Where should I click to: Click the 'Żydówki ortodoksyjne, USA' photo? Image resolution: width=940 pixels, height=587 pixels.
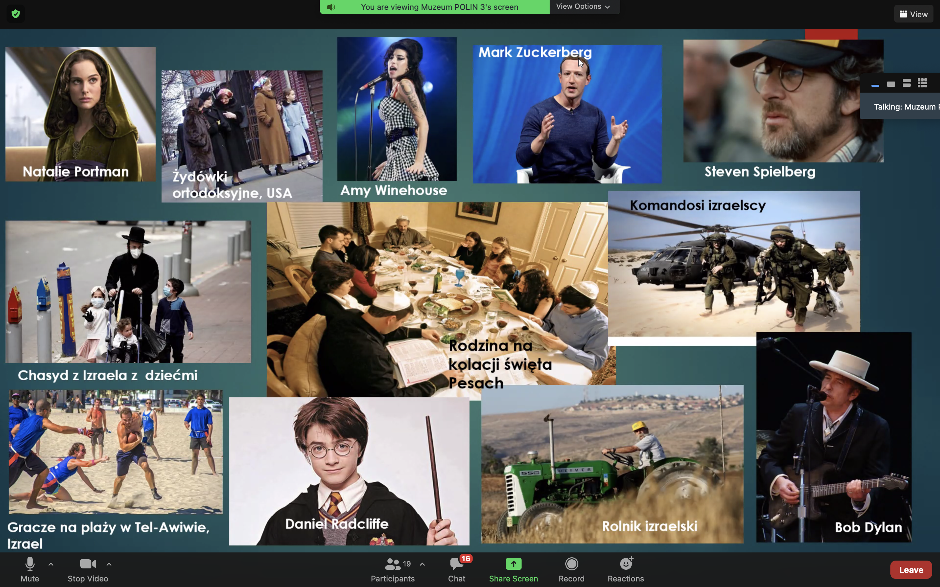click(242, 136)
